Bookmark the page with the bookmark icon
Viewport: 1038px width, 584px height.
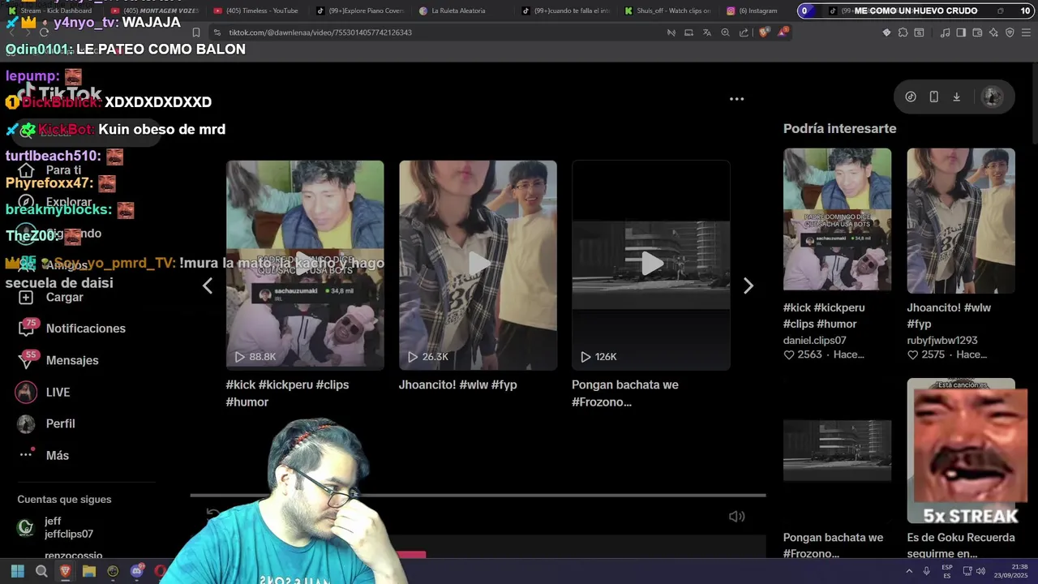196,32
